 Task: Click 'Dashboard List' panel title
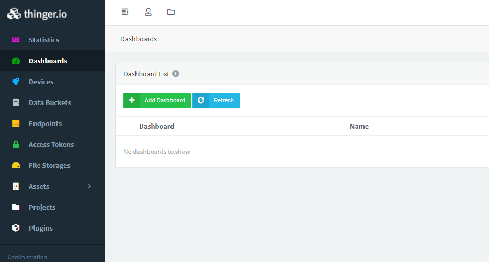point(146,74)
